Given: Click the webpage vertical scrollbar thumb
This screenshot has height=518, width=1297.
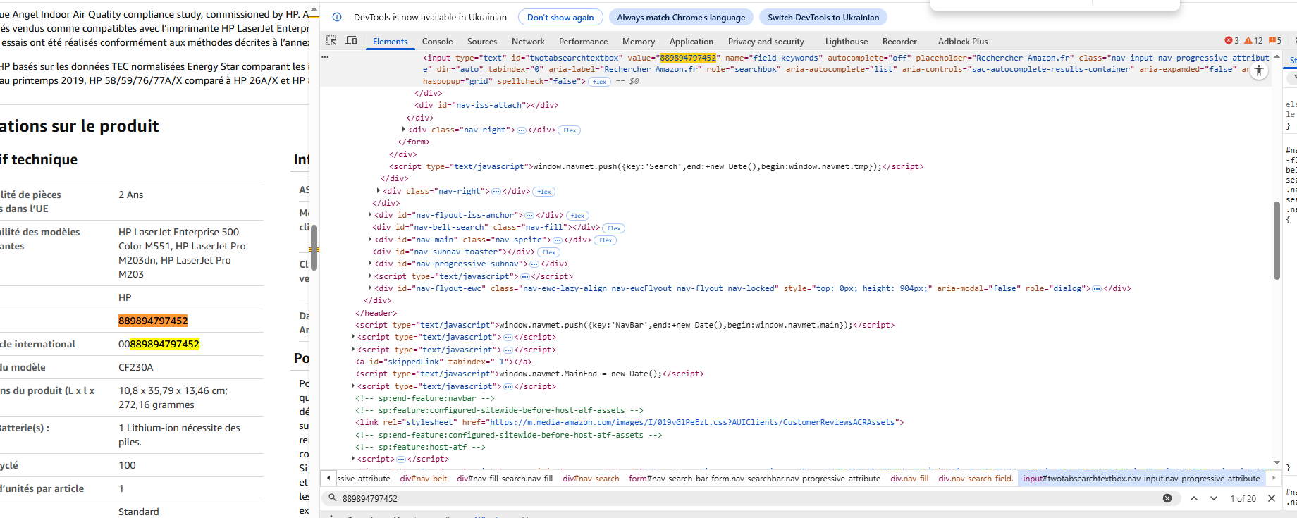Looking at the screenshot, I should click(314, 247).
